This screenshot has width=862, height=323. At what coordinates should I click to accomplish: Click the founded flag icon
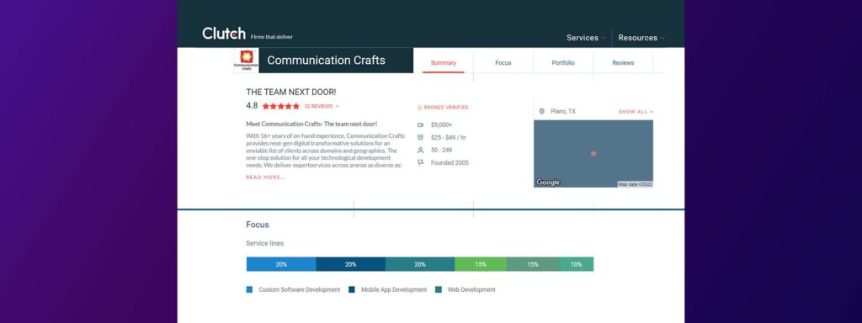click(421, 162)
